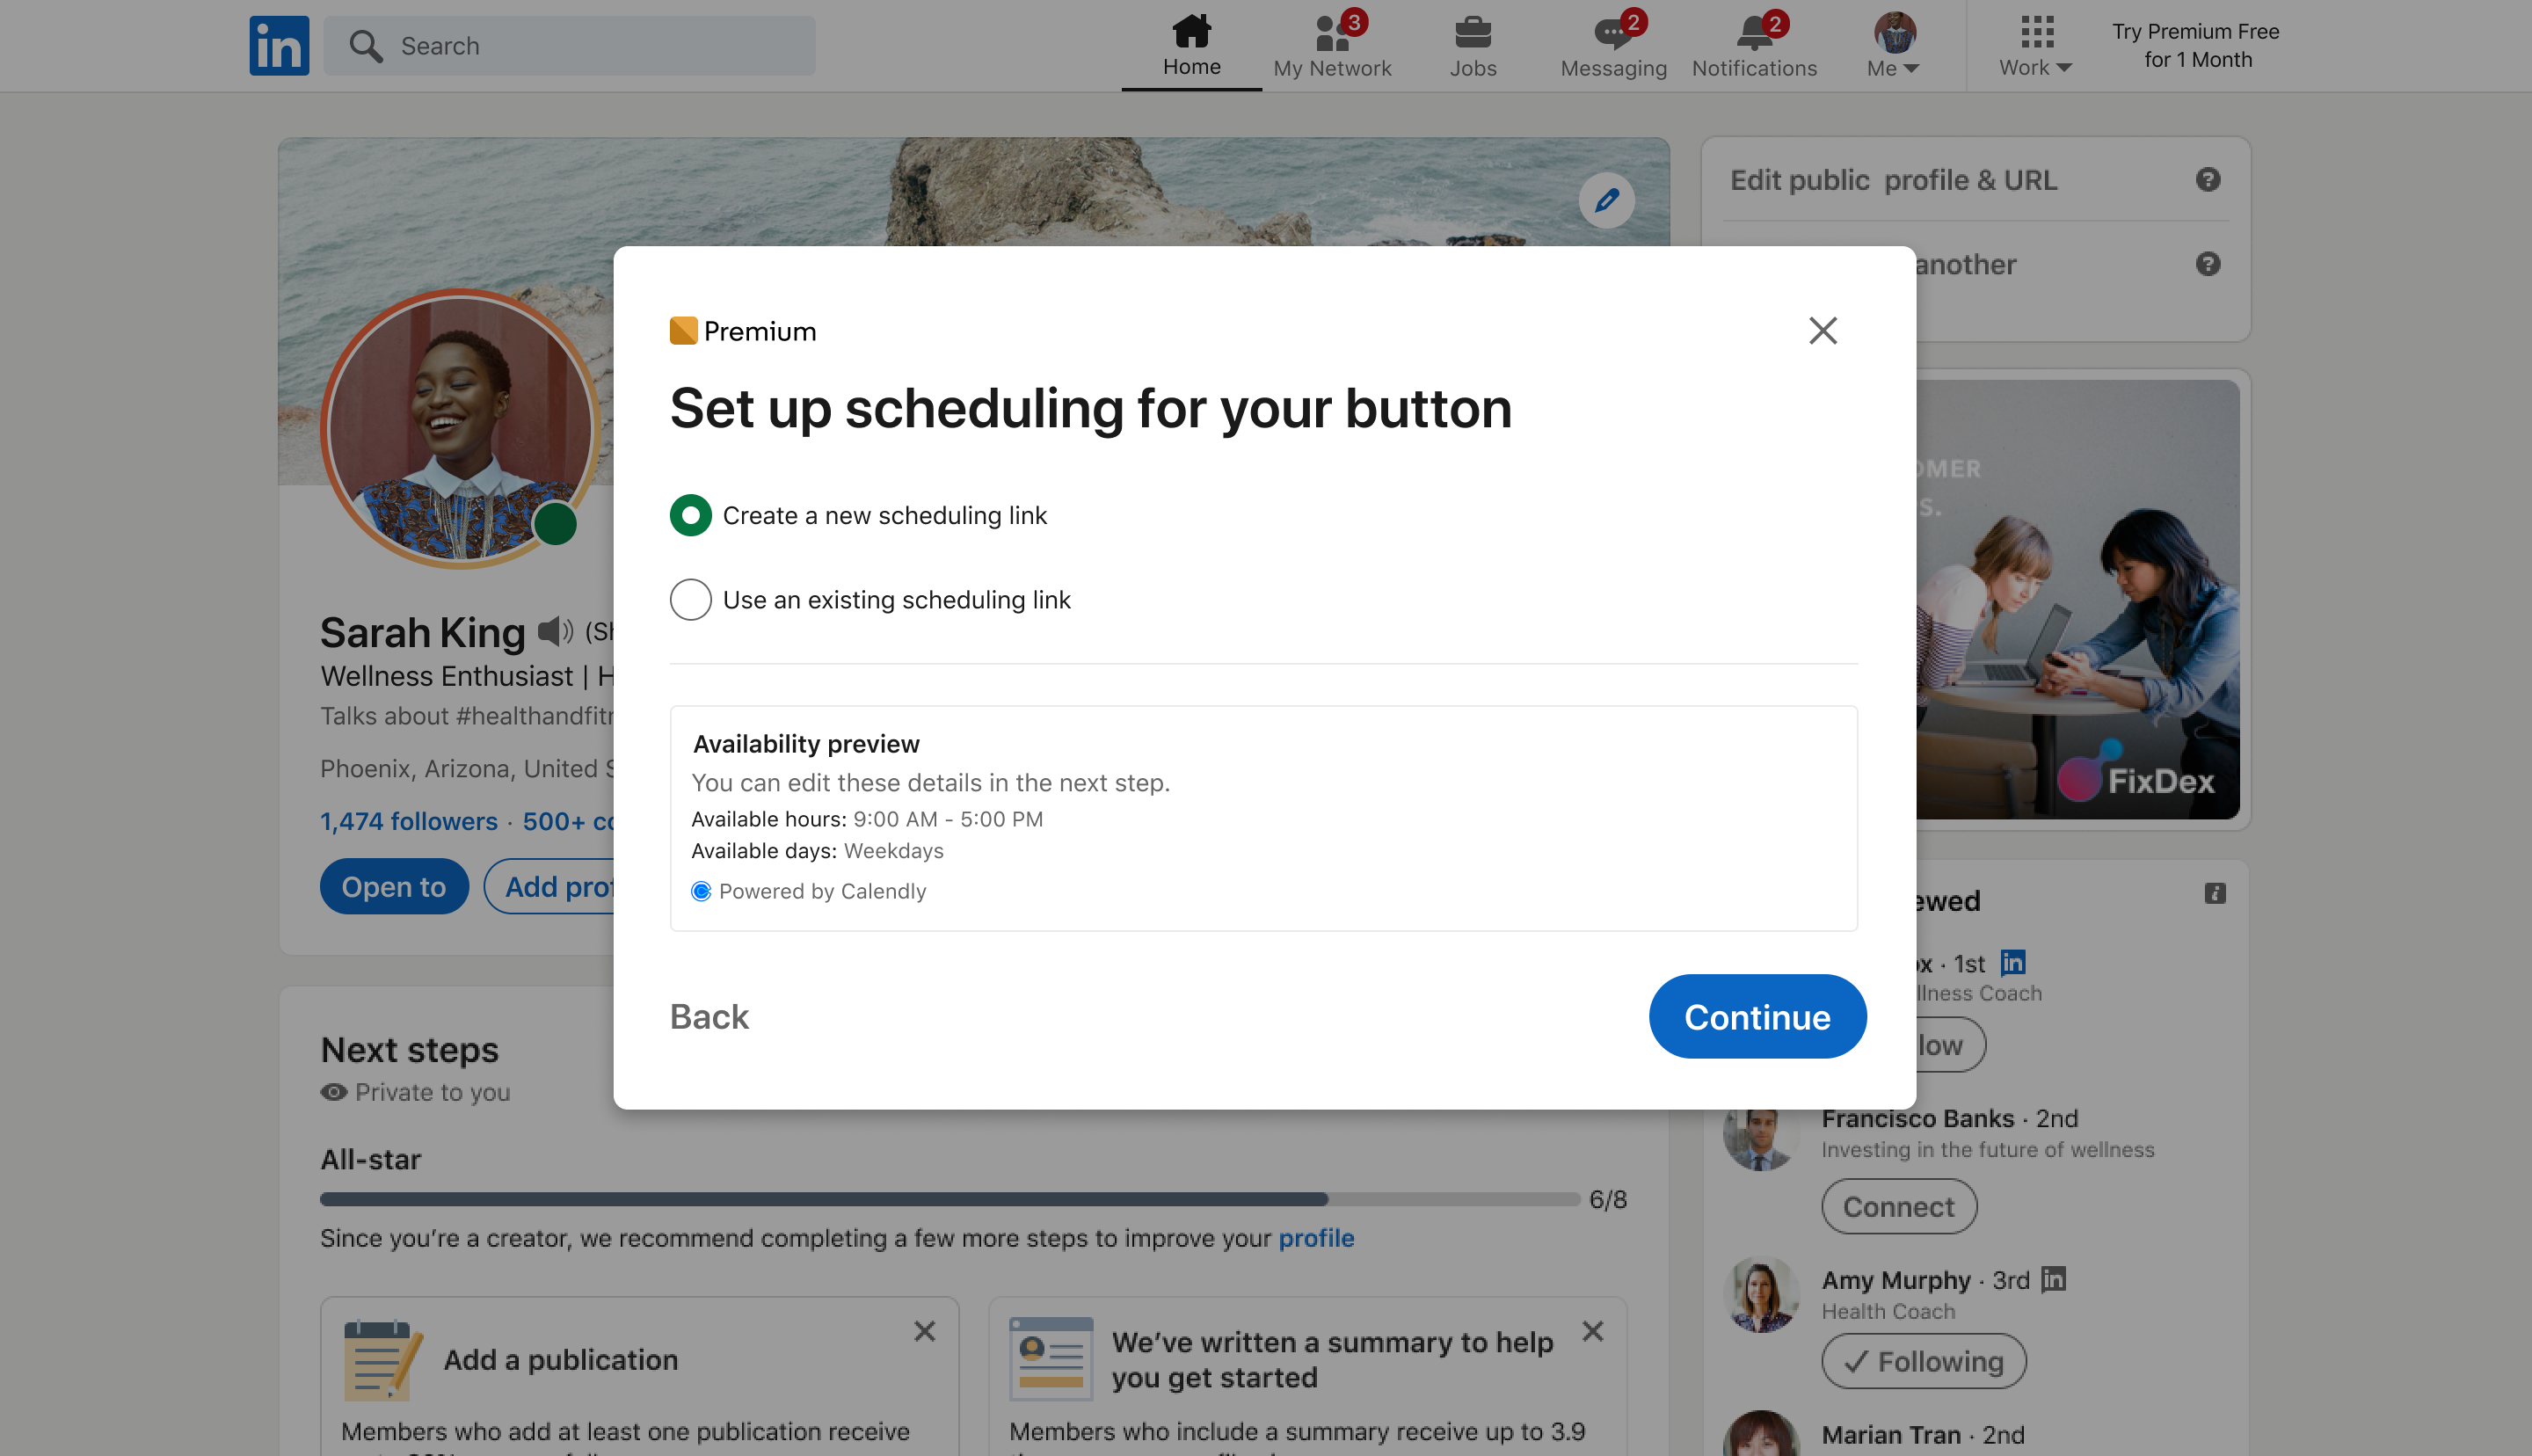
Task: Close the Premium scheduling dialog
Action: [x=1823, y=331]
